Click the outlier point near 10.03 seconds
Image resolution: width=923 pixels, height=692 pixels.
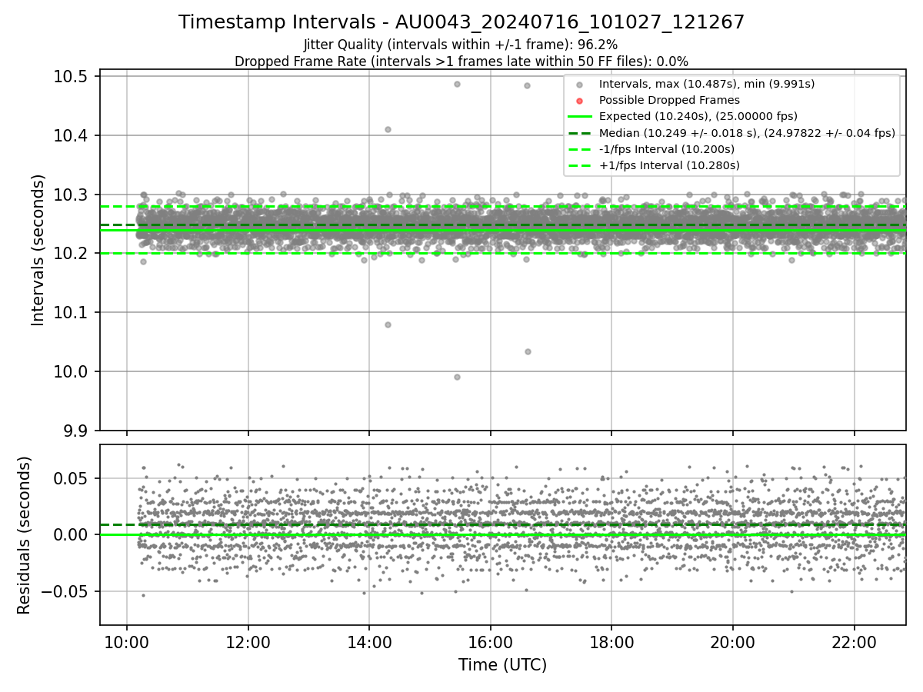coord(528,351)
